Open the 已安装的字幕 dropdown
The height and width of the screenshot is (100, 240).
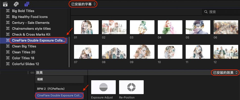(84, 4)
